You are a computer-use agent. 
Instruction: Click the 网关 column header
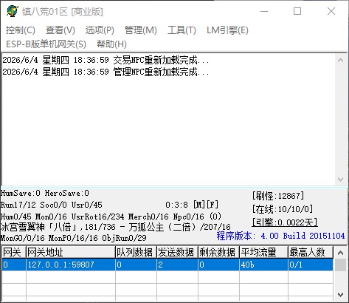pos(13,252)
